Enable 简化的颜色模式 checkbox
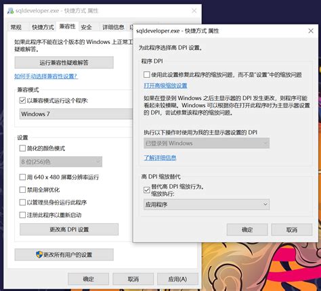Viewport: 321px width, 291px height. [x=22, y=148]
